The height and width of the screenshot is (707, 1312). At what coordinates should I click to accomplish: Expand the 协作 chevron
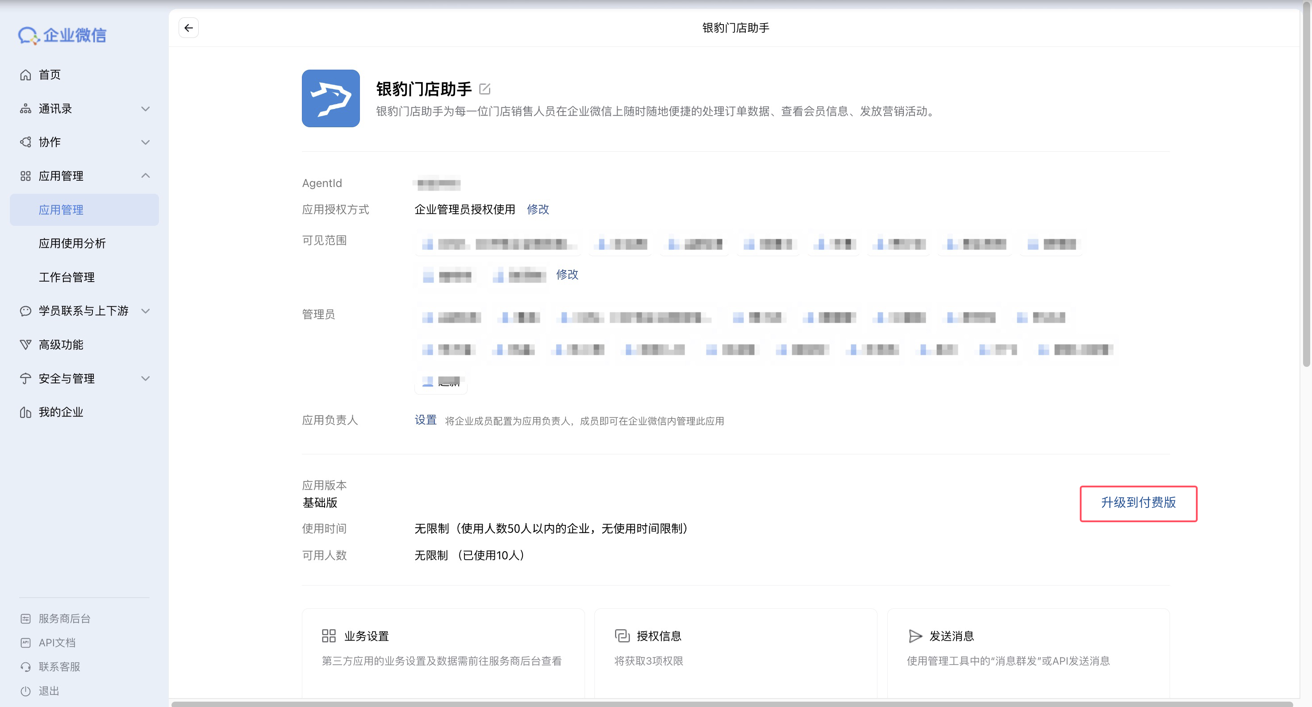(146, 142)
